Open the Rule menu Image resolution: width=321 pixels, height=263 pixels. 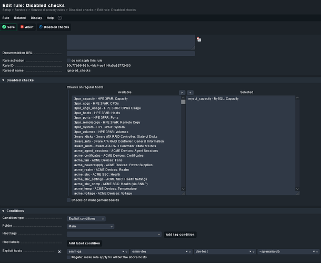pos(6,18)
